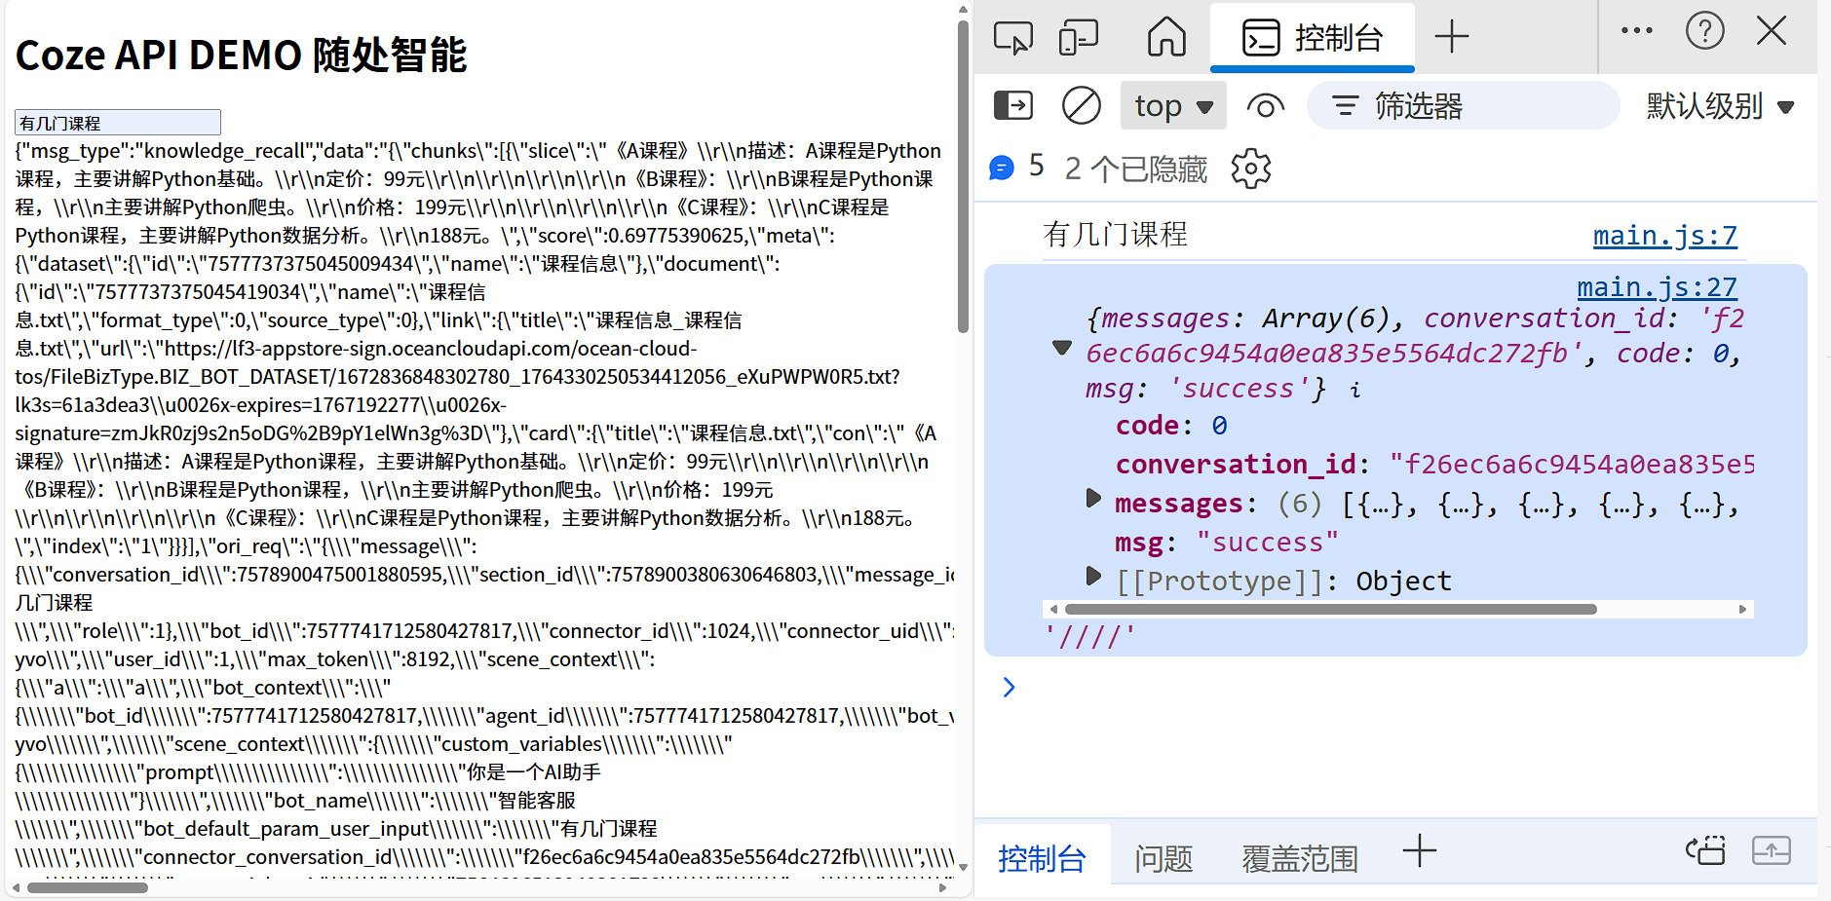Close the DevTools panel
Image resolution: width=1831 pixels, height=901 pixels.
click(x=1772, y=30)
